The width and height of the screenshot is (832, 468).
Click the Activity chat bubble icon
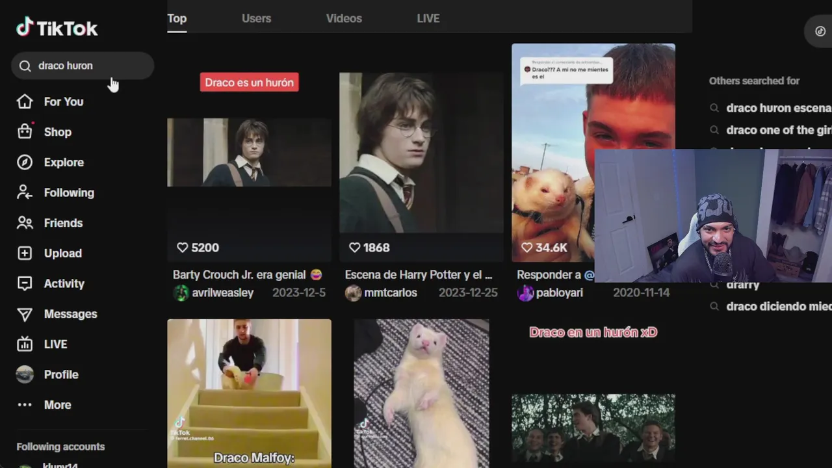pos(25,283)
